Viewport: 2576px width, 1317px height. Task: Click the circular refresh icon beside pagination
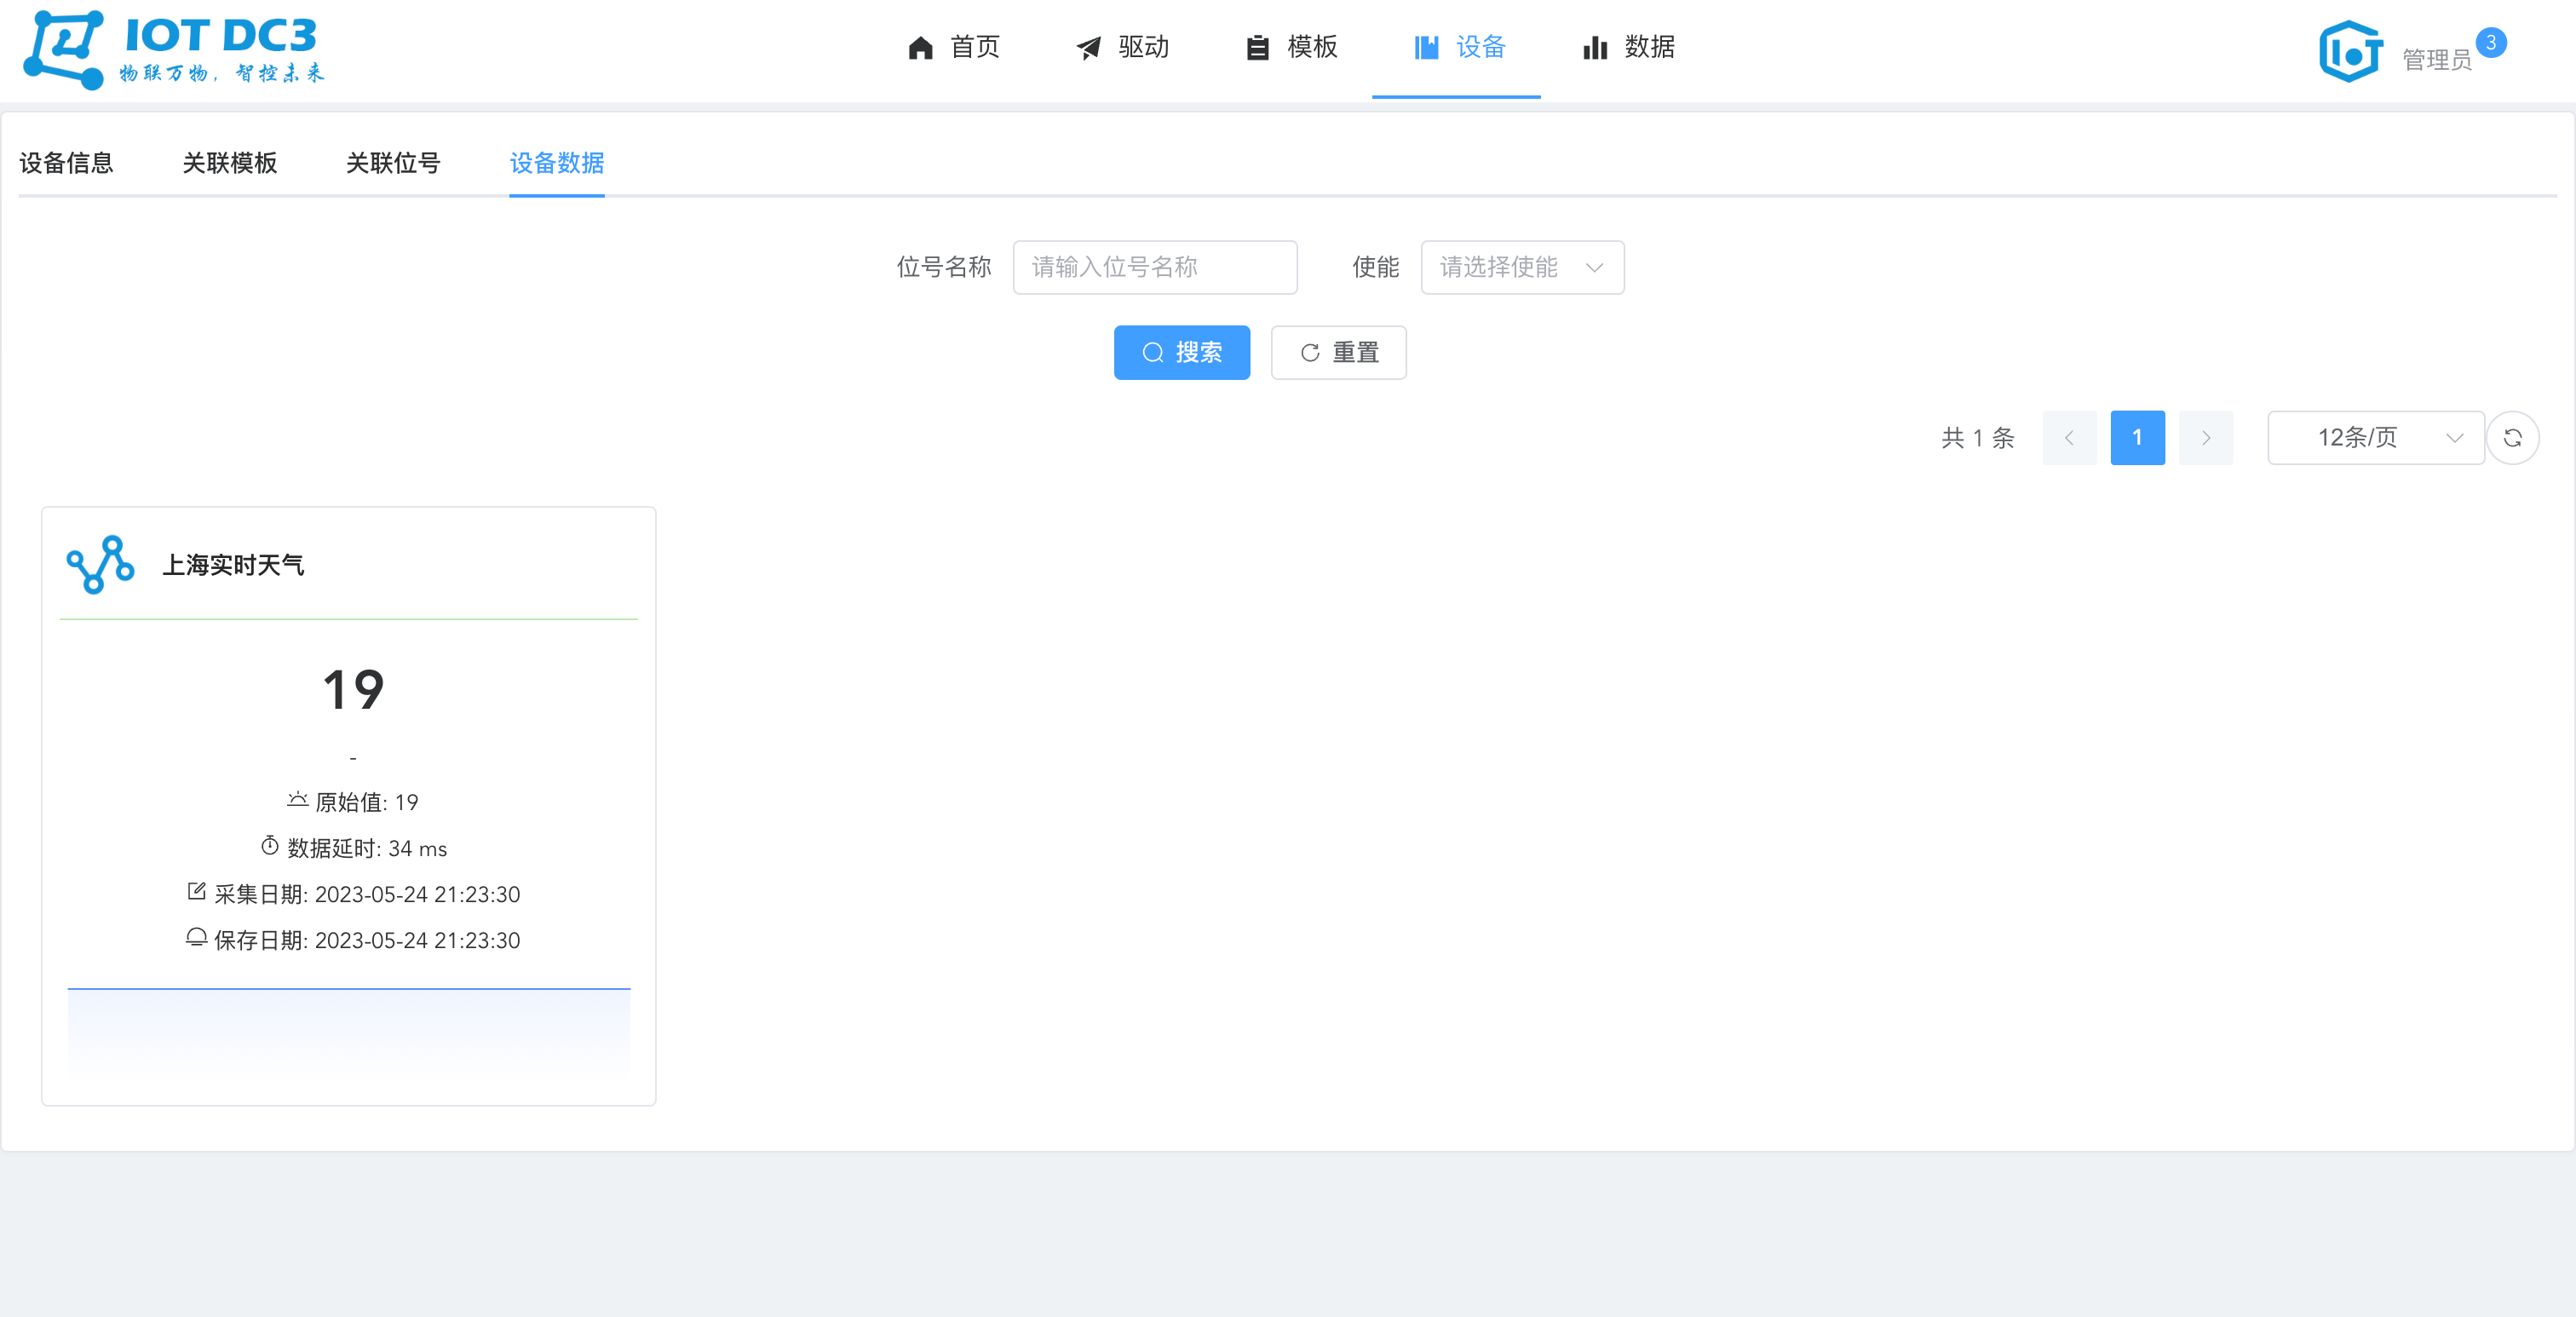tap(2512, 438)
